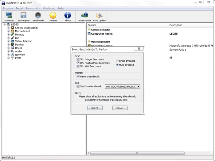Click the scrollbar right arrow
The height and width of the screenshot is (161, 215).
(211, 153)
